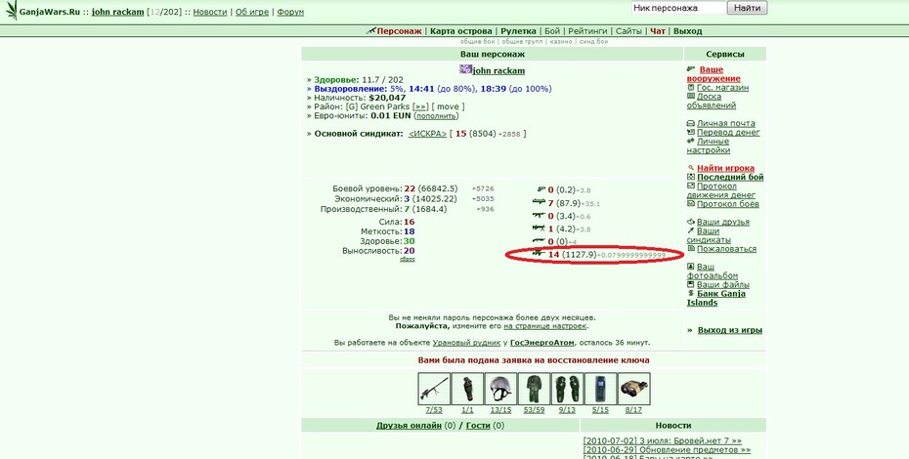Viewport: 909px width, 459px height.
Task: Click the pistol skill icon at 0 (0.2)
Action: (541, 188)
